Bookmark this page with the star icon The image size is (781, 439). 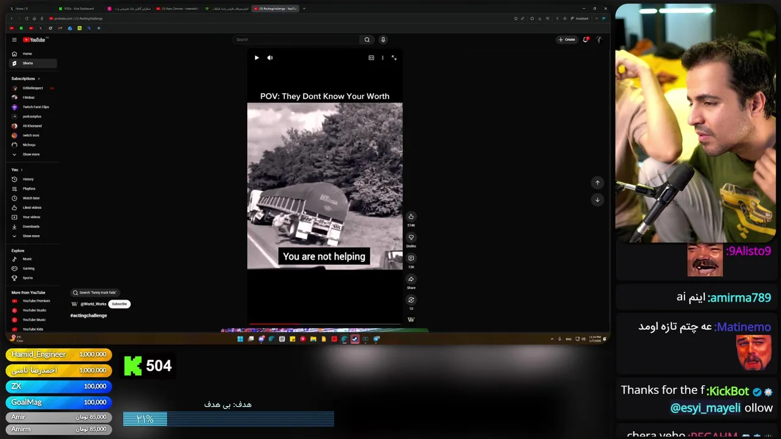pyautogui.click(x=516, y=18)
